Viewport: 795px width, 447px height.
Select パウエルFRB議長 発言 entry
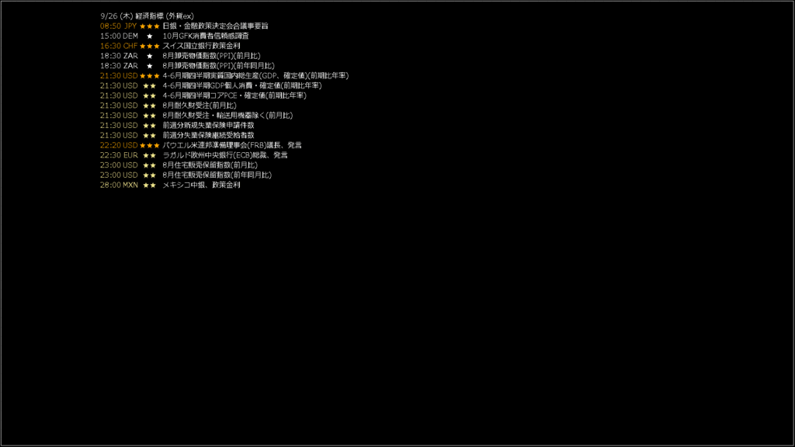(x=232, y=145)
